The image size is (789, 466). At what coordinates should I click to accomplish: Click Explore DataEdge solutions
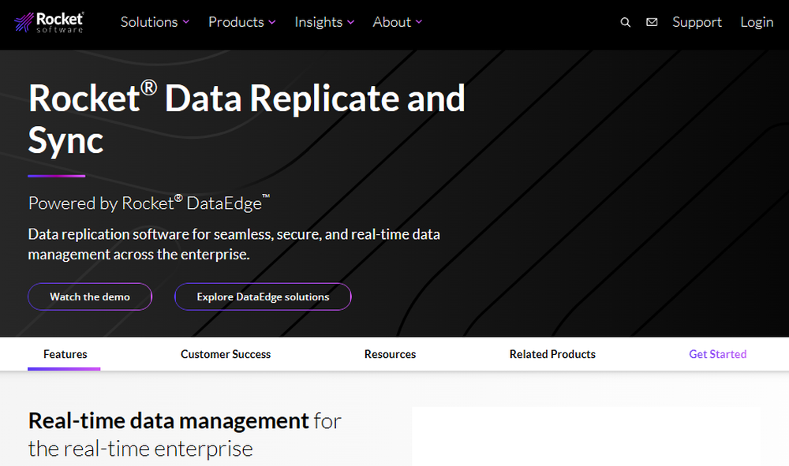pyautogui.click(x=262, y=296)
